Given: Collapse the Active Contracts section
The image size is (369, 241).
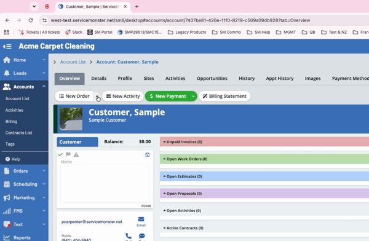Looking at the screenshot, I should click(164, 228).
